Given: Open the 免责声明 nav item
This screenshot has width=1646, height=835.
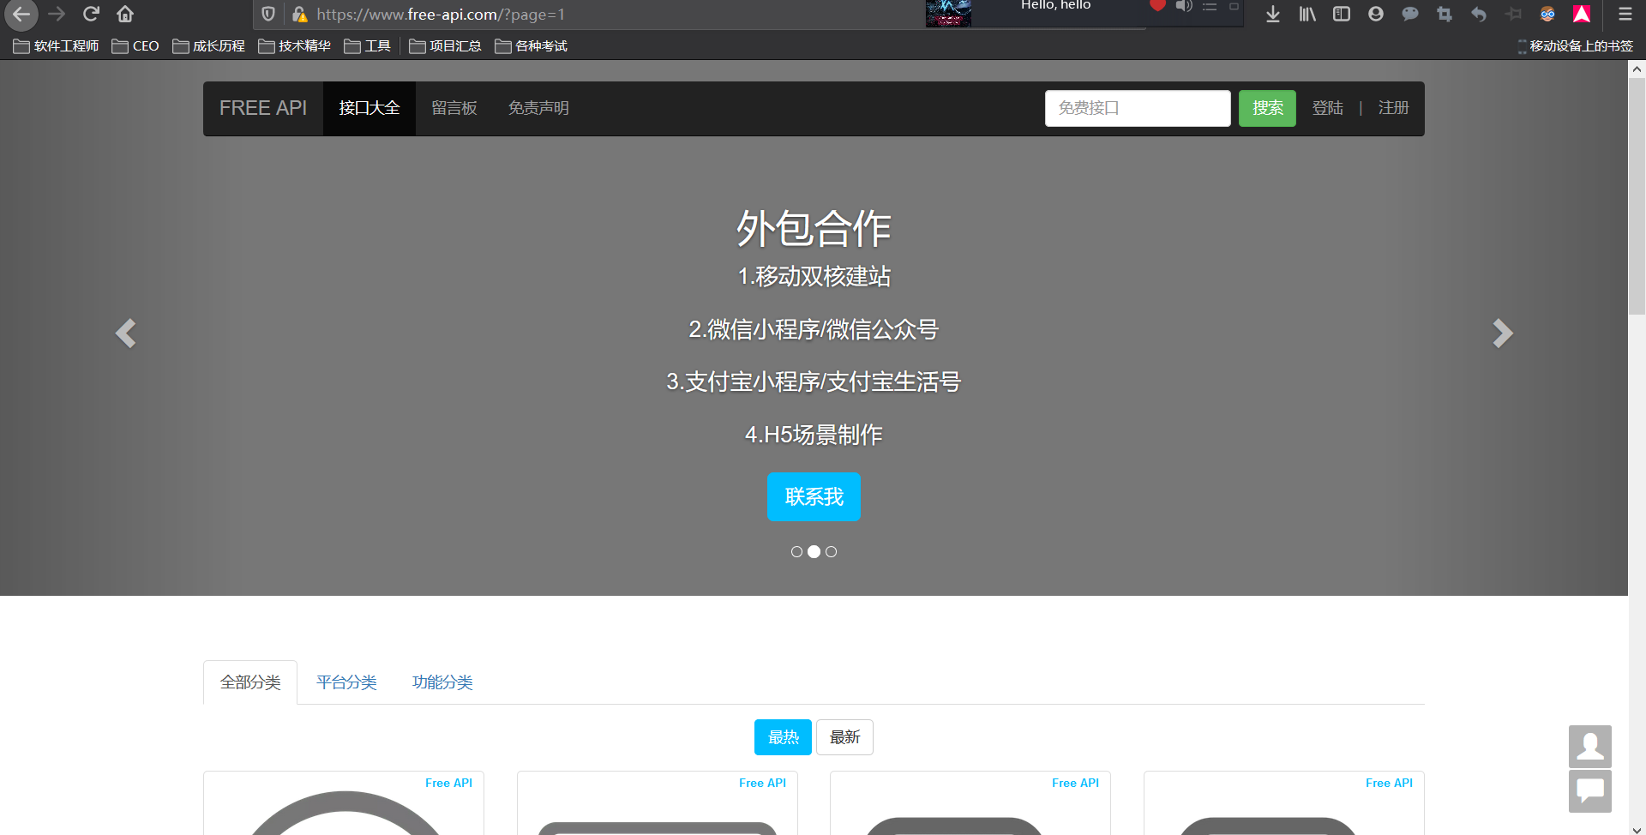Looking at the screenshot, I should click(x=538, y=108).
